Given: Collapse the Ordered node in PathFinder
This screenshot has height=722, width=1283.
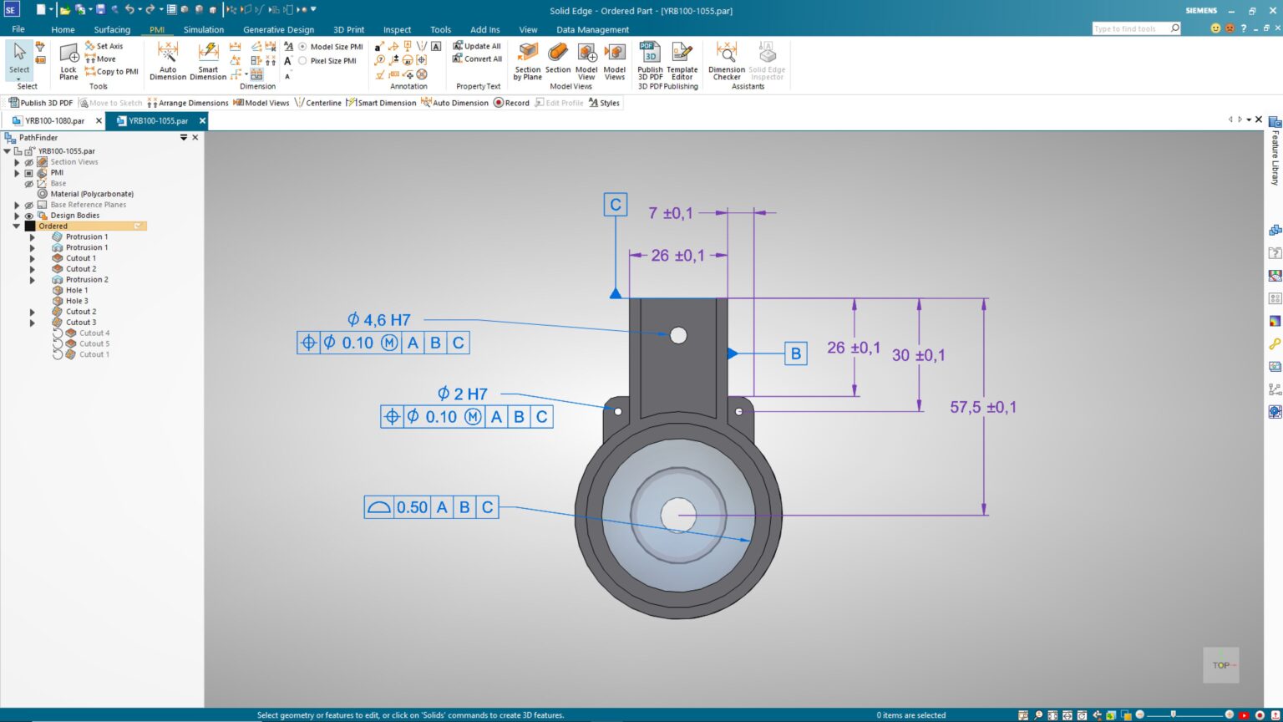Looking at the screenshot, I should tap(17, 226).
